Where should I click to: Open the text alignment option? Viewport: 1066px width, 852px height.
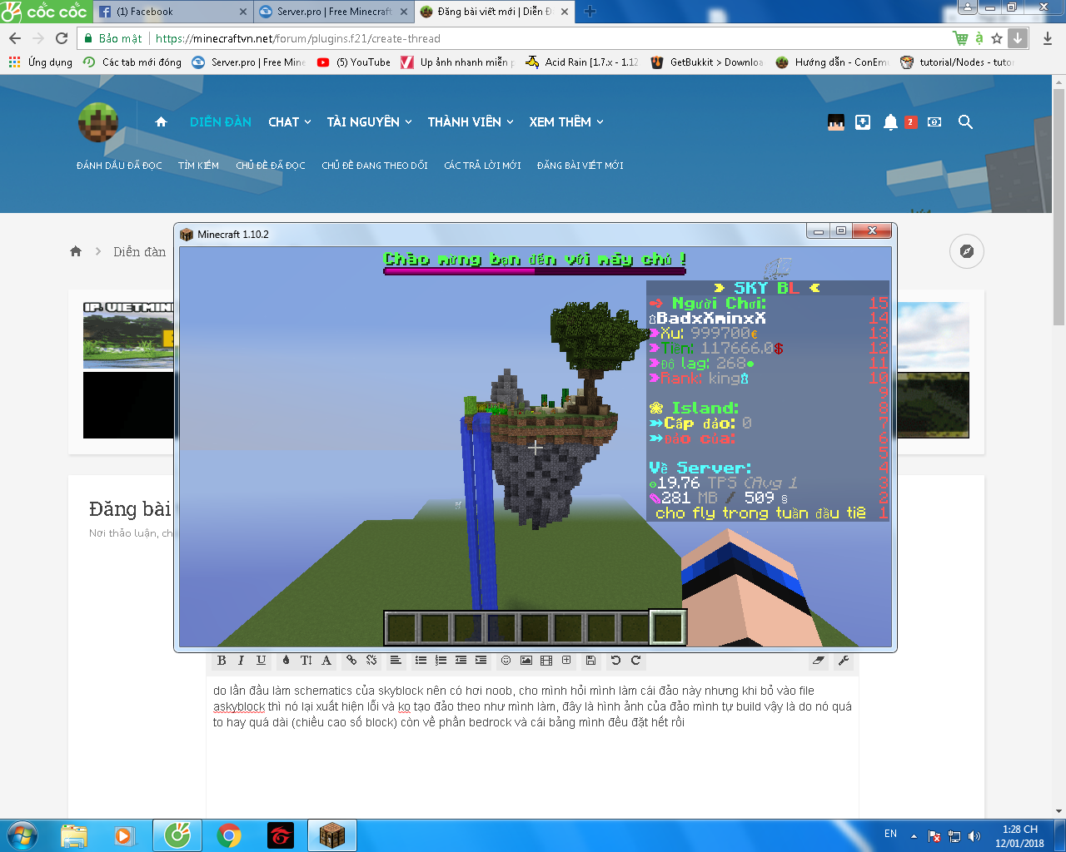(396, 661)
